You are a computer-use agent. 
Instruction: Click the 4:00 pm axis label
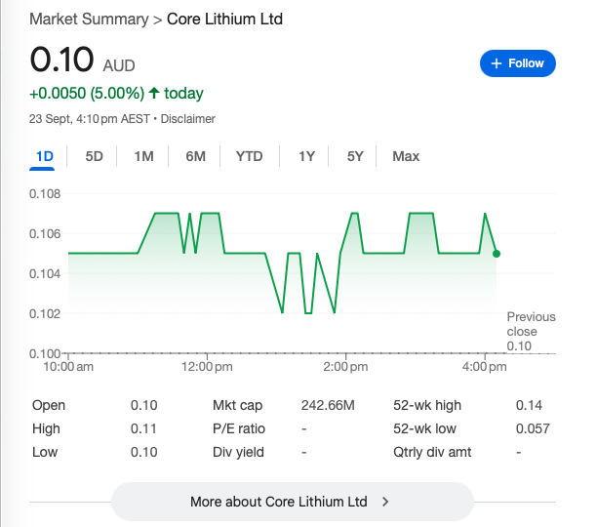(x=484, y=367)
